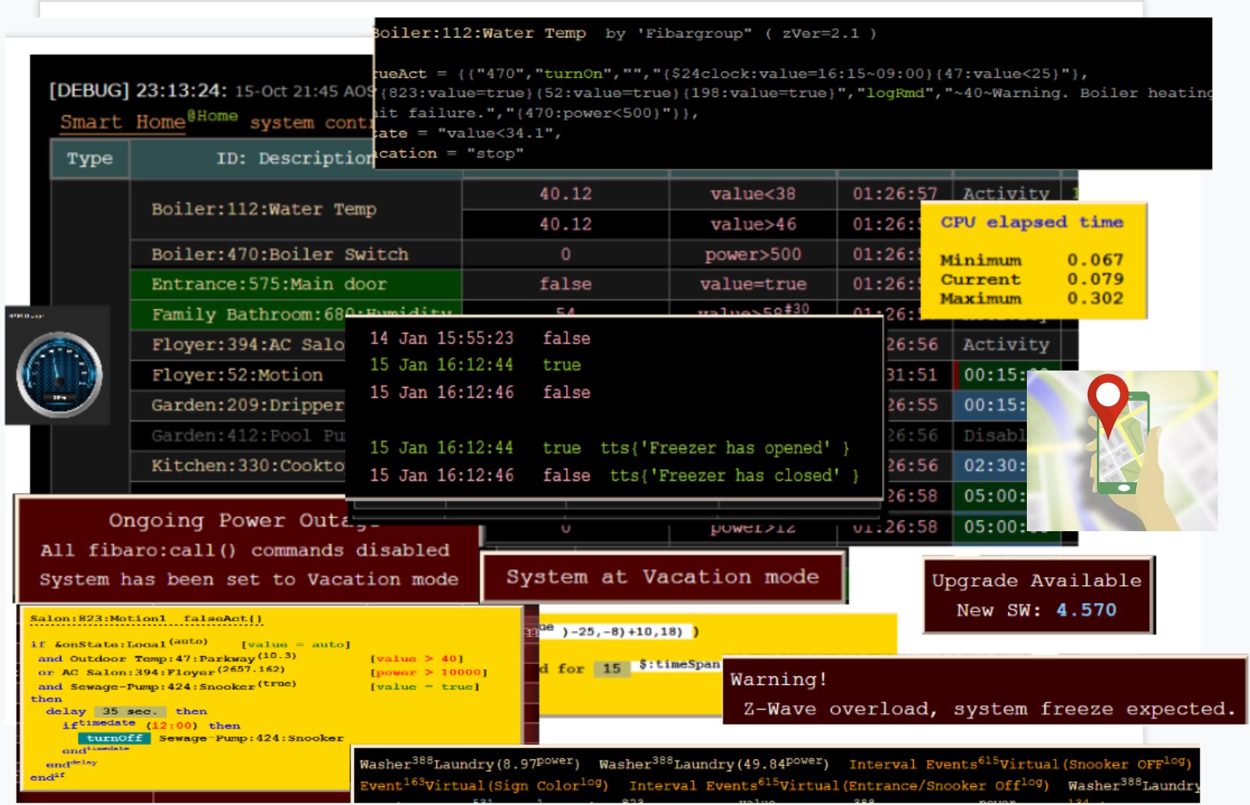Open the new software version 4.570 link
Viewport: 1250px width, 805px height.
[1086, 610]
